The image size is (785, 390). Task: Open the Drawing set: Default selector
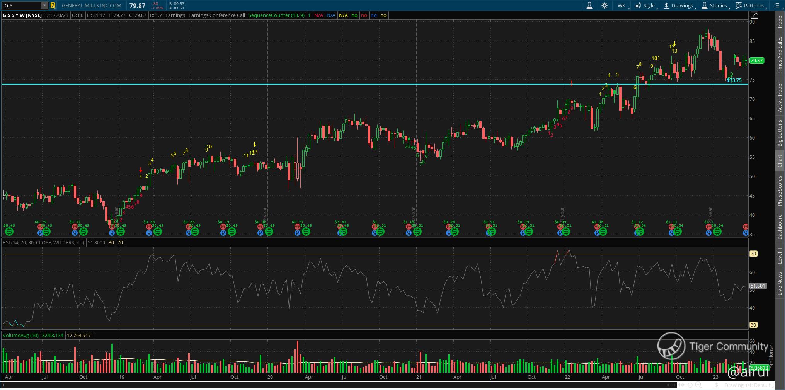tap(748, 385)
